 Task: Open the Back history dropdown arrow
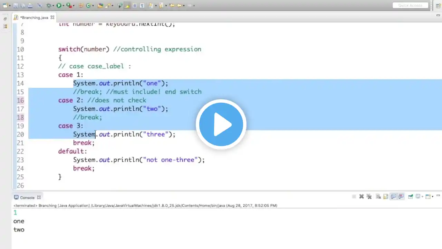point(183,6)
